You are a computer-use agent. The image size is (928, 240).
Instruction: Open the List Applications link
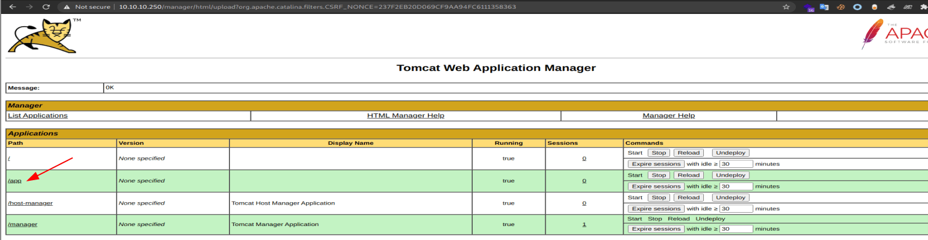click(x=38, y=116)
